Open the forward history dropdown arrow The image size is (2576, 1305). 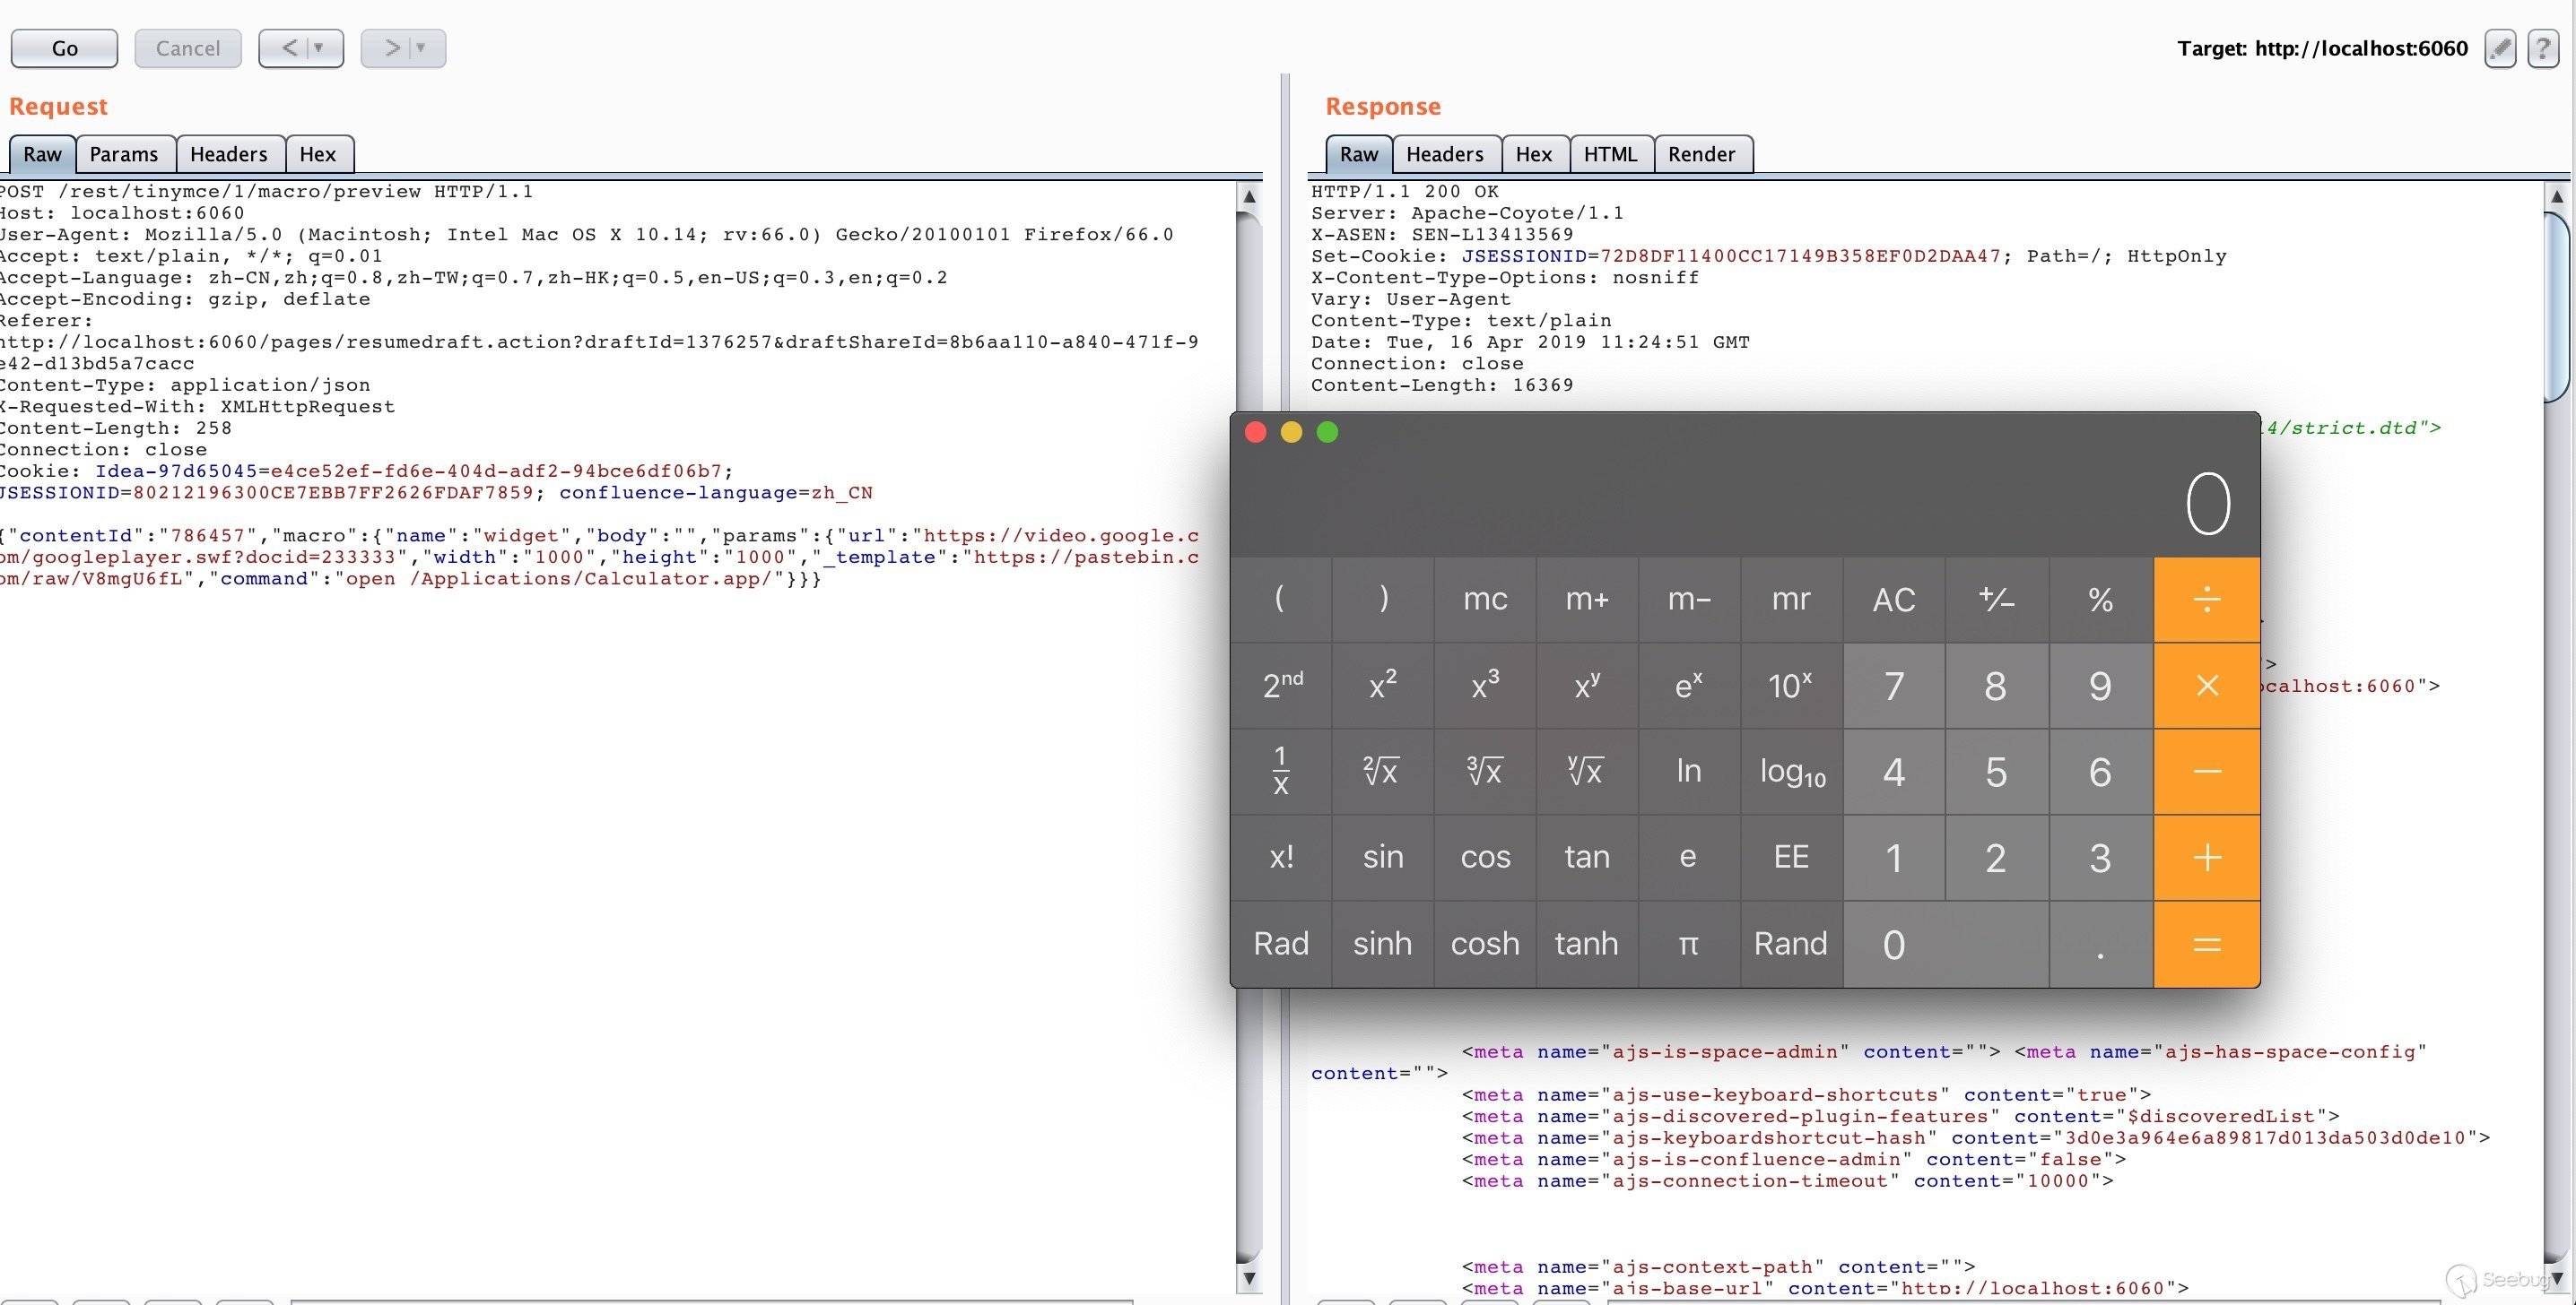[x=421, y=48]
